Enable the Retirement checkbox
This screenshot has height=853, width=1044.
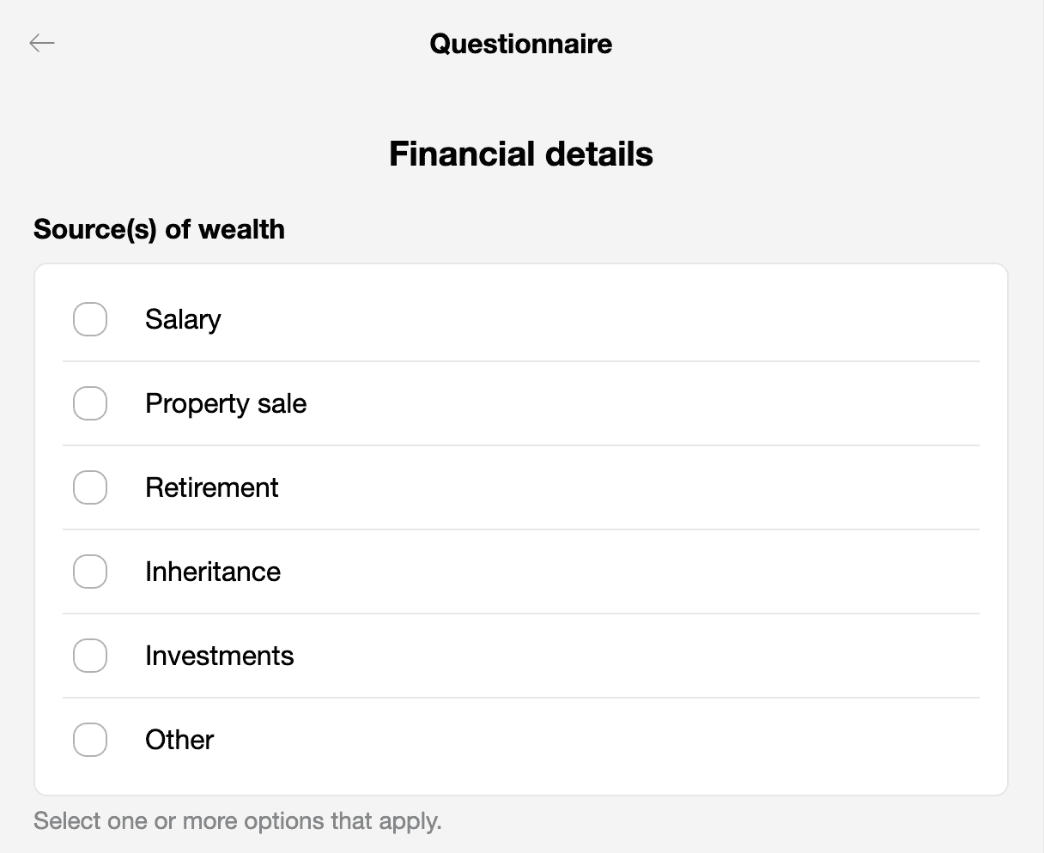(90, 487)
